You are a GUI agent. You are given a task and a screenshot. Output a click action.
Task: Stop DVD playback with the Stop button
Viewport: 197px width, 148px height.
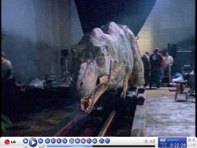[x=26, y=141]
